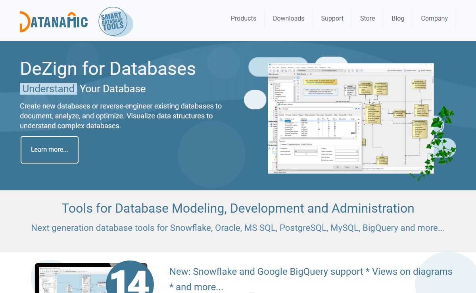Open the Support menu item
476x293 pixels.
[332, 18]
